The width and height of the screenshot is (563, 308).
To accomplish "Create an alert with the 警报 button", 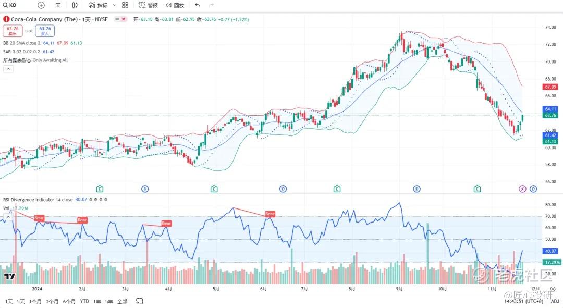I will pyautogui.click(x=148, y=5).
